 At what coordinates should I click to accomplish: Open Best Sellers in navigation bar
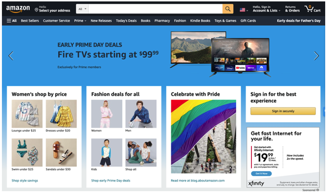(x=30, y=21)
